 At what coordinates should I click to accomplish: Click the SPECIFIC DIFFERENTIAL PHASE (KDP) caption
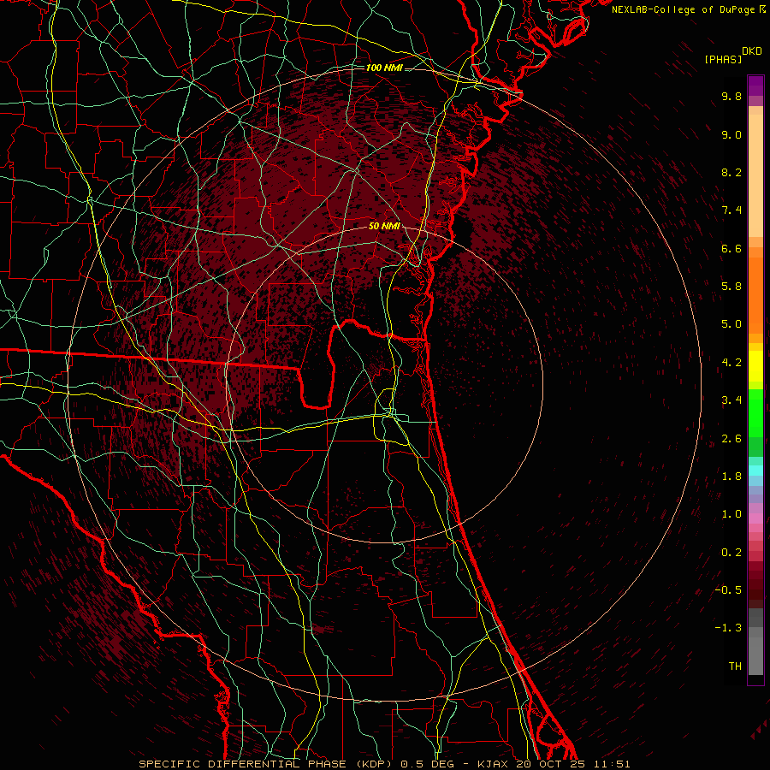coord(268,764)
